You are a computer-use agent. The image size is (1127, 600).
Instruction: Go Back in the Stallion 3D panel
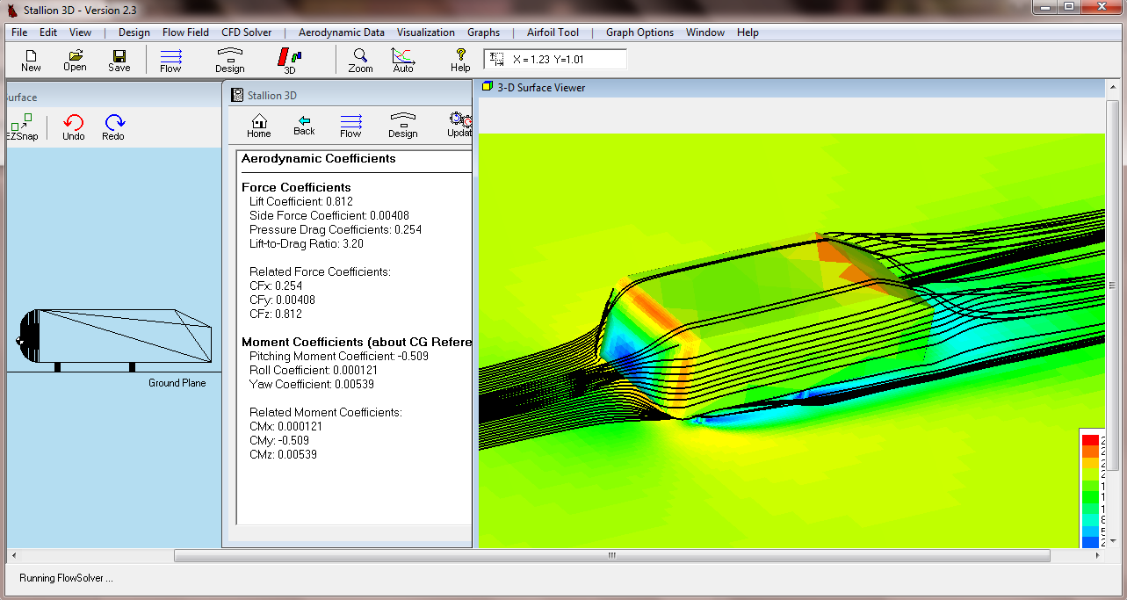coord(304,126)
